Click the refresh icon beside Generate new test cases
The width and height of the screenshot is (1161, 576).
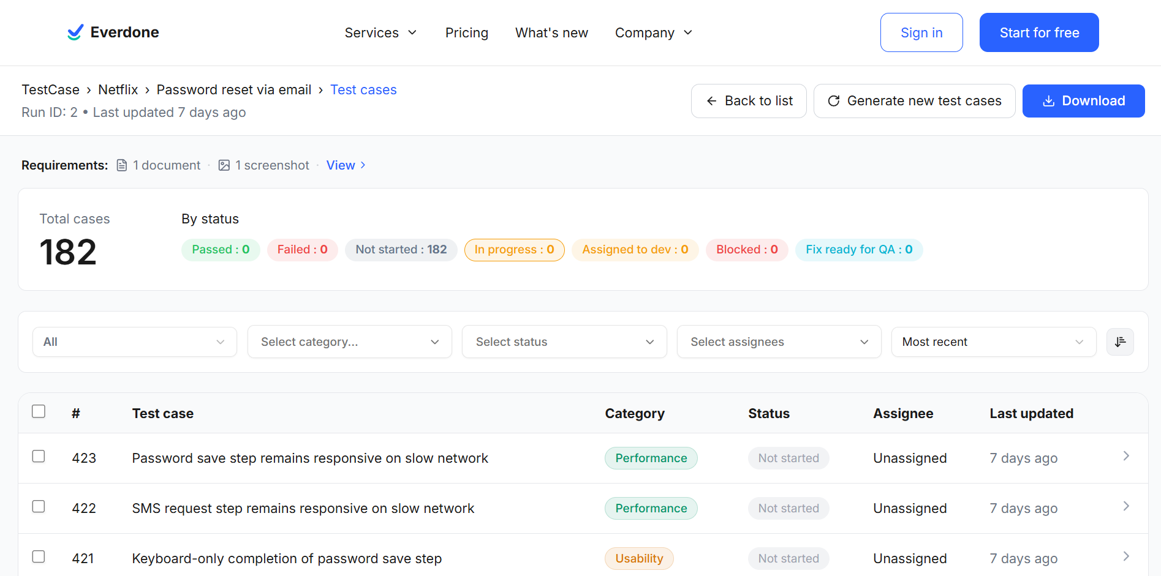(834, 100)
